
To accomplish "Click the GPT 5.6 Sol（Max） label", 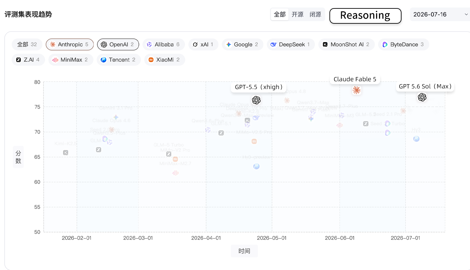I will coord(425,86).
